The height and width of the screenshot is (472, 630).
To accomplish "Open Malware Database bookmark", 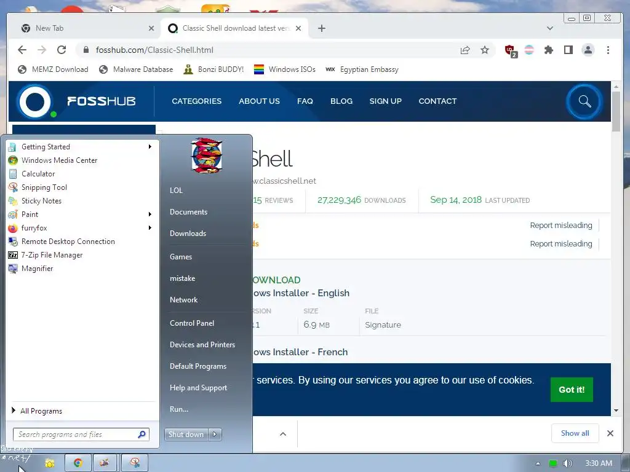I will click(136, 69).
